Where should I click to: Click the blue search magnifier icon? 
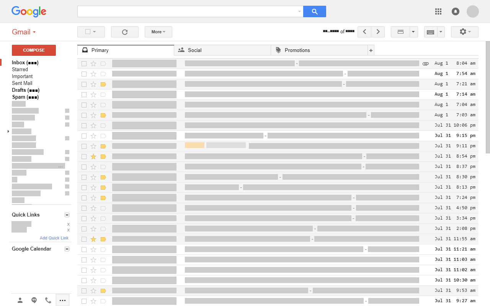point(314,11)
